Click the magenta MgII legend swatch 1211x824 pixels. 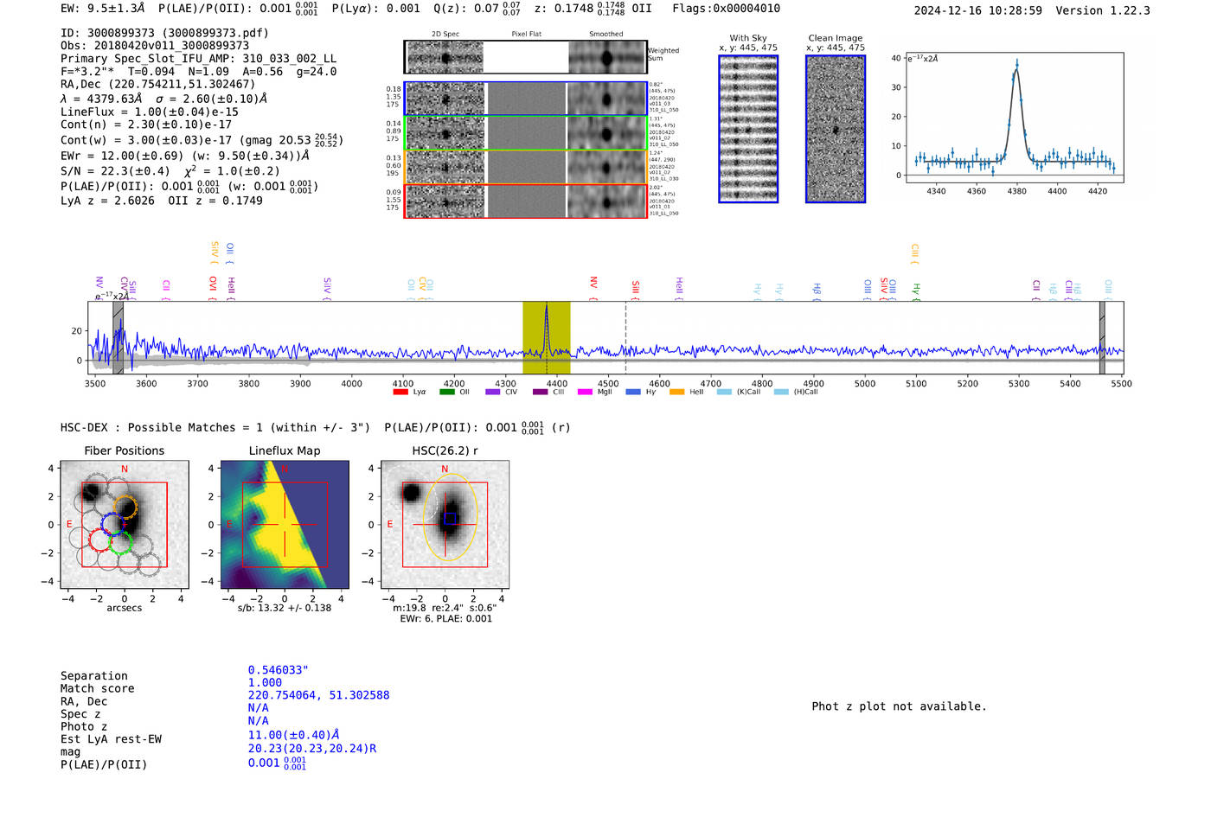[x=585, y=392]
